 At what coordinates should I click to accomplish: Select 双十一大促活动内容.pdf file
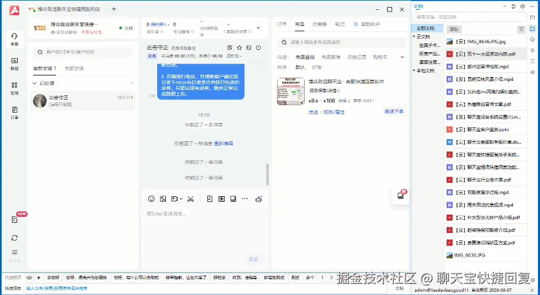click(486, 54)
